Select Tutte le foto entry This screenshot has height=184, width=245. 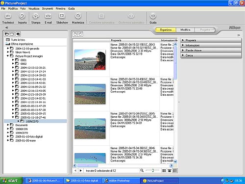[x=18, y=40]
